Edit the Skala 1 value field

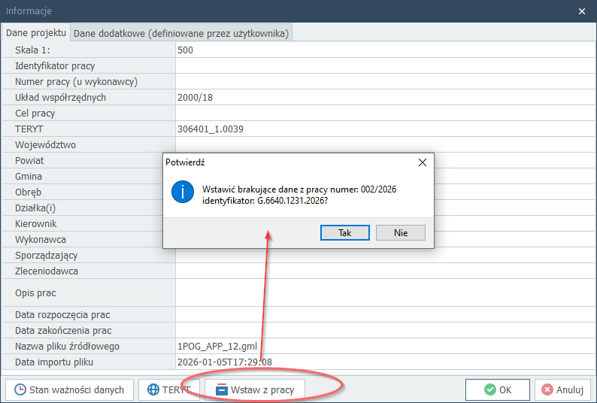coord(383,50)
